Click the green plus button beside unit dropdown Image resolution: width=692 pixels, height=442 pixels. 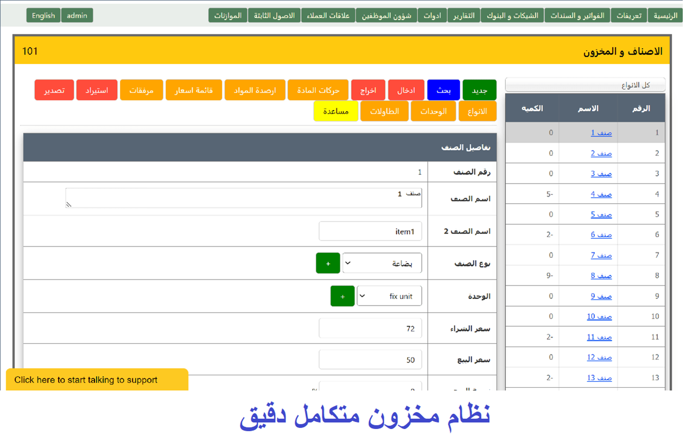342,296
